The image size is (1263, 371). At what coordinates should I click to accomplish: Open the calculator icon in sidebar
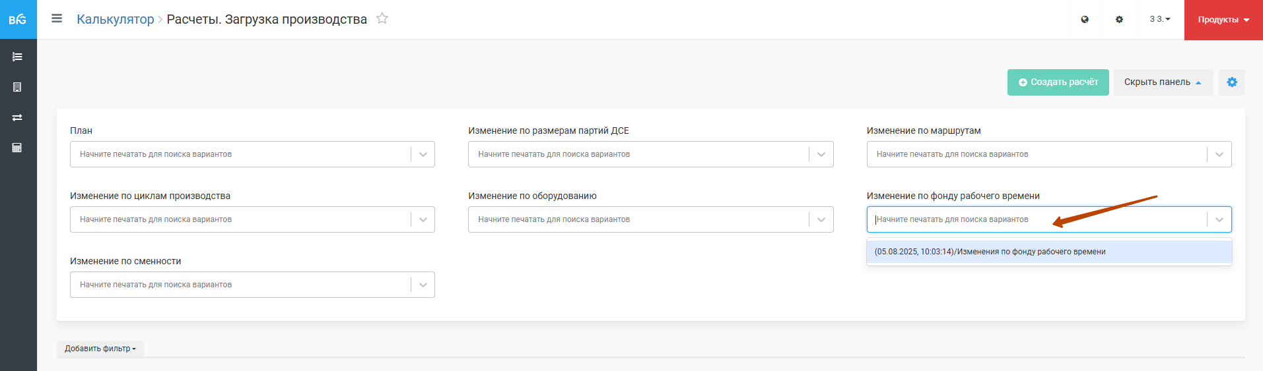pyautogui.click(x=17, y=148)
